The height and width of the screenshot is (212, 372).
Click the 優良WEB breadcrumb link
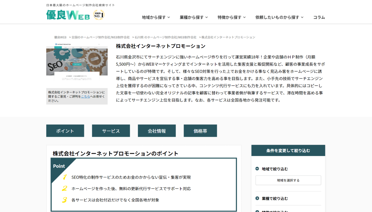[x=60, y=37]
